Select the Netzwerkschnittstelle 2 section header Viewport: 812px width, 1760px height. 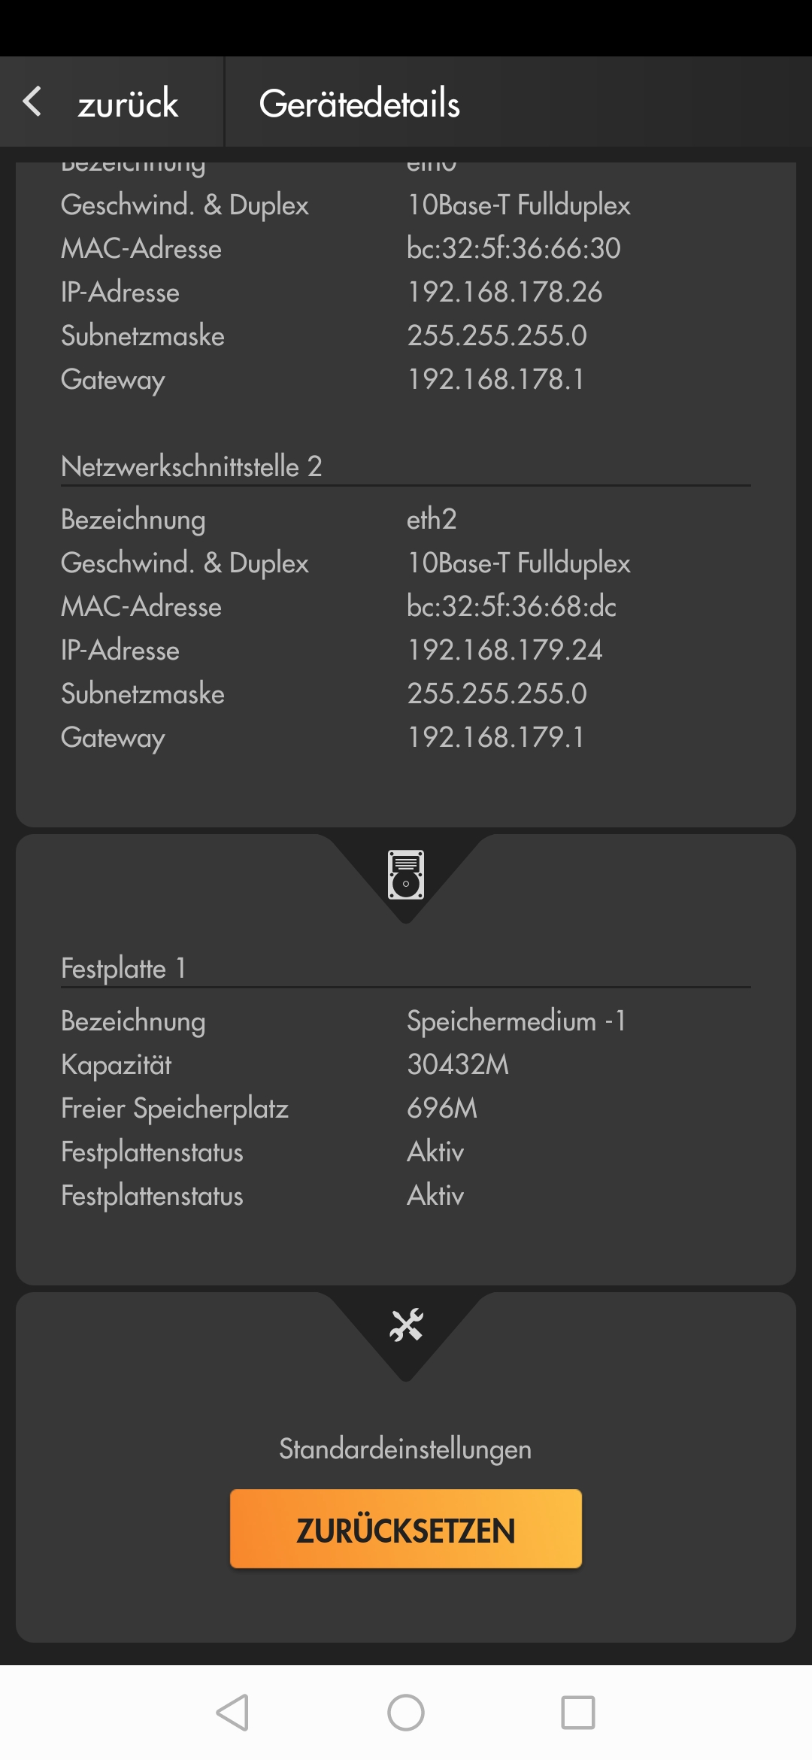(192, 466)
